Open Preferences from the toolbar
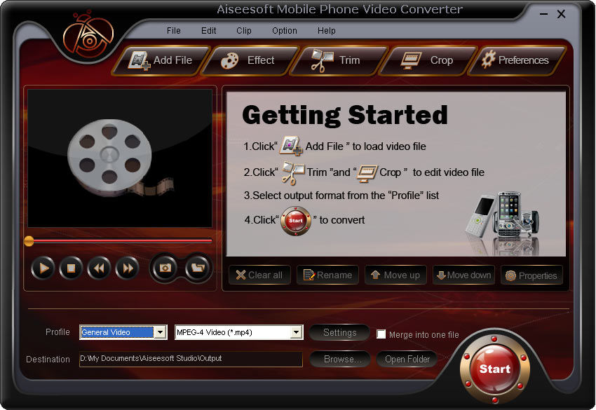Image resolution: width=596 pixels, height=410 pixels. pyautogui.click(x=517, y=60)
